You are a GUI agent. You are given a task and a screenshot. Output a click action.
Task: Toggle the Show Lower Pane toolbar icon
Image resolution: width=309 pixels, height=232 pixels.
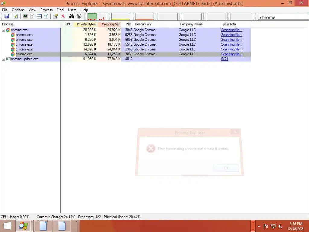pos(39,16)
